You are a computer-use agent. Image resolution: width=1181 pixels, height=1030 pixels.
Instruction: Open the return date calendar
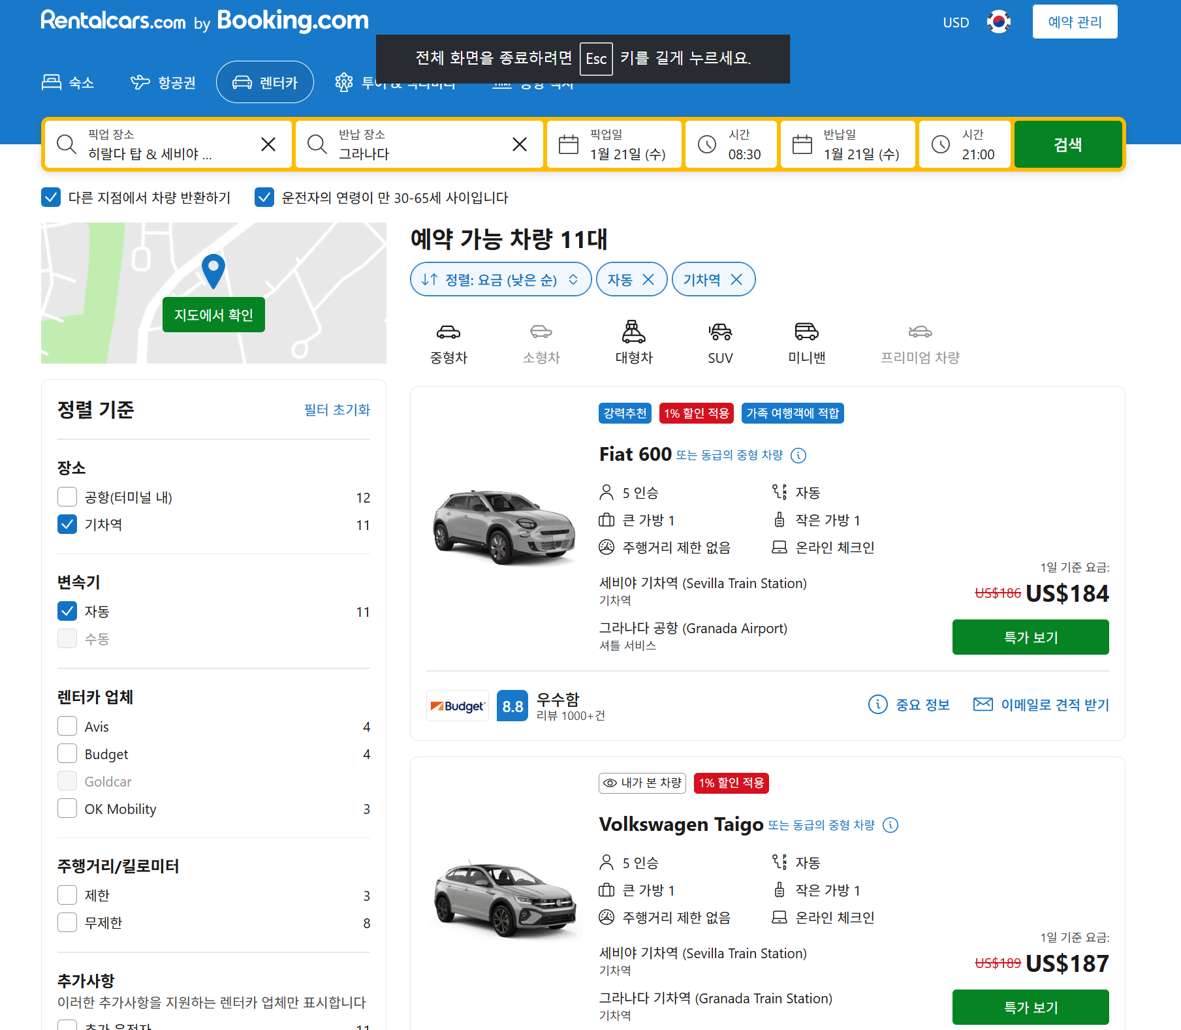[x=847, y=144]
